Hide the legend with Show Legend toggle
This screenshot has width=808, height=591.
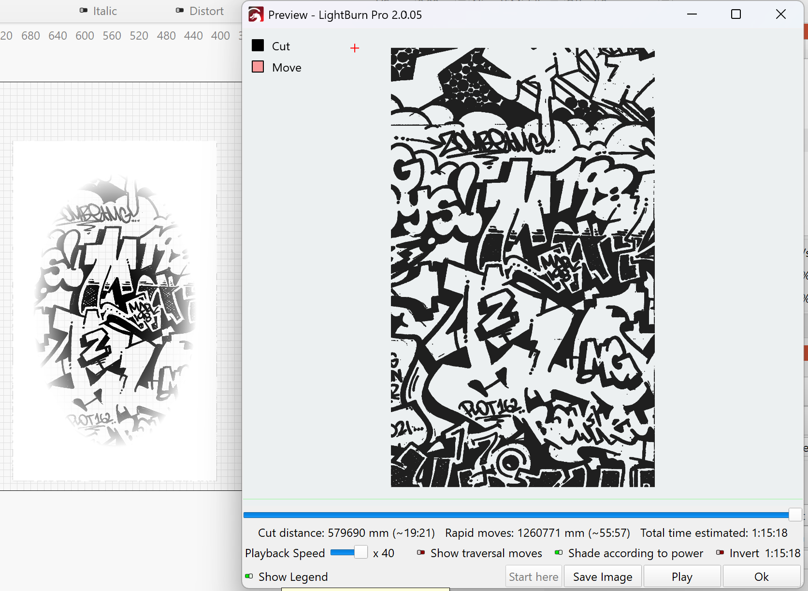(249, 576)
